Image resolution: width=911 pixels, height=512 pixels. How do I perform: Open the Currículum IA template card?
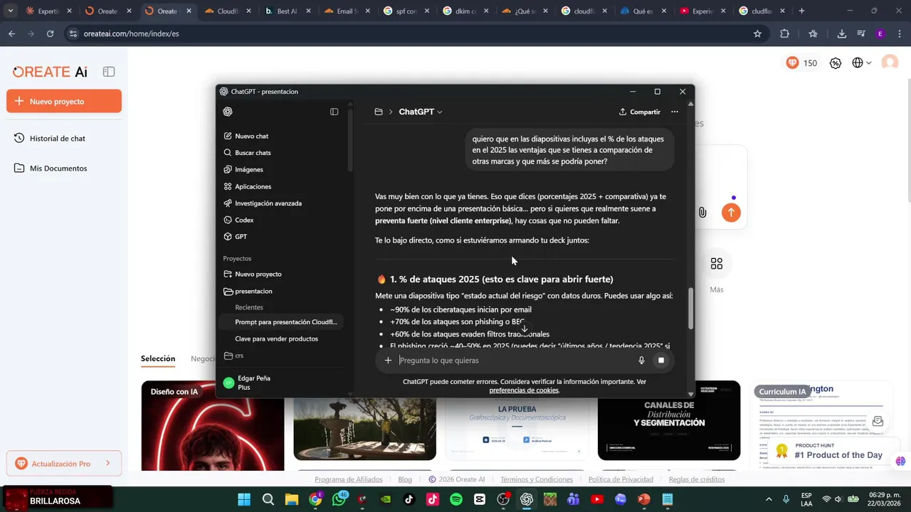tap(822, 425)
